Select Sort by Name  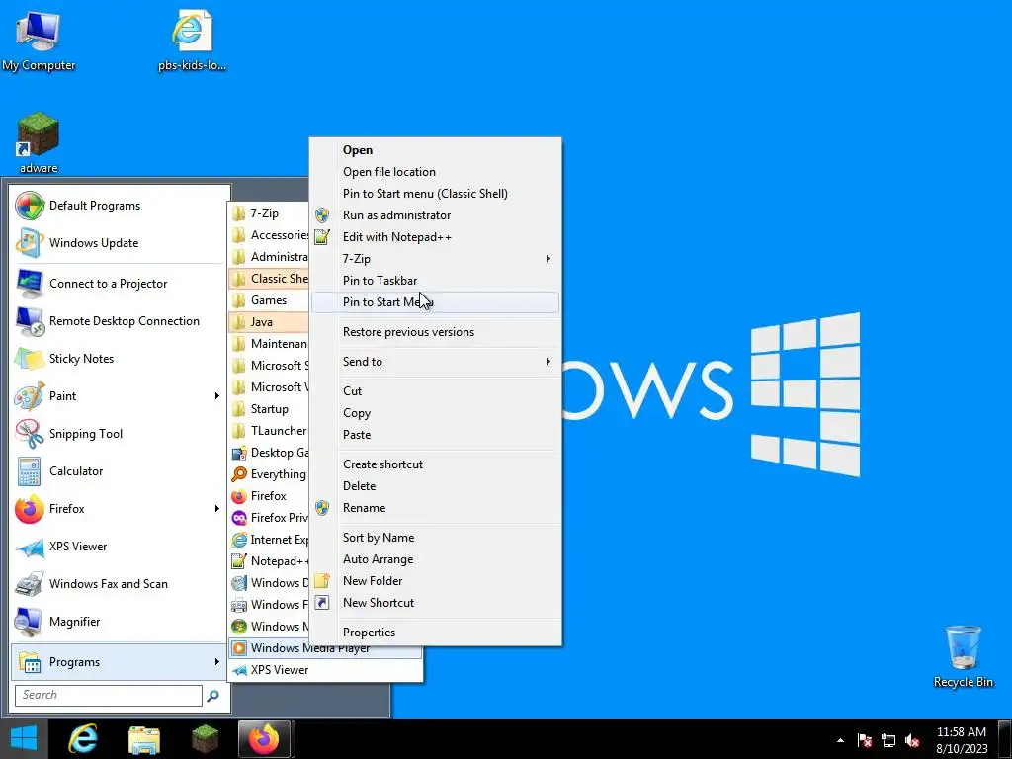coord(436,538)
